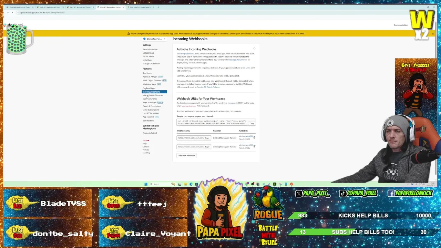Open the Help footer link
441x248 pixels.
click(x=145, y=144)
